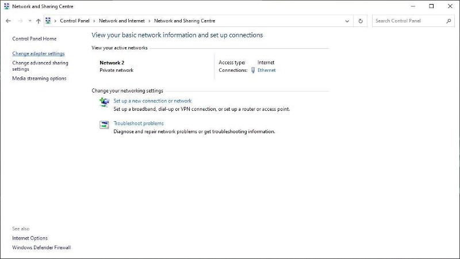Viewport: 460px width, 259px height.
Task: Select the Private network label
Action: coord(117,70)
